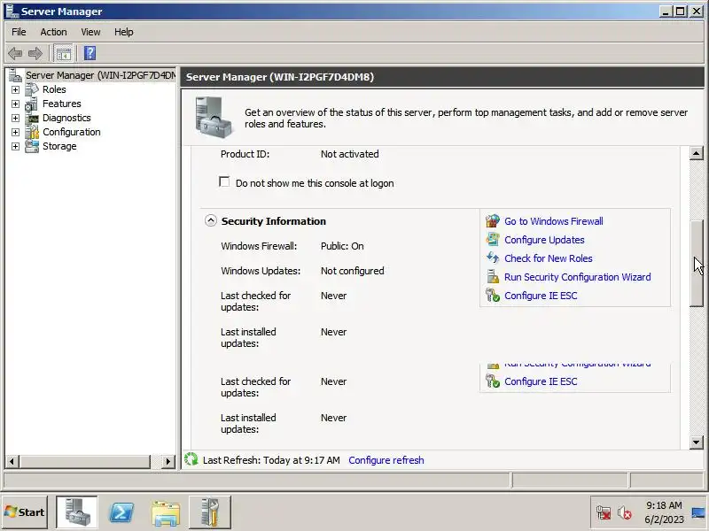The width and height of the screenshot is (709, 531).
Task: Select 'Storage' label in the tree
Action: coord(59,146)
